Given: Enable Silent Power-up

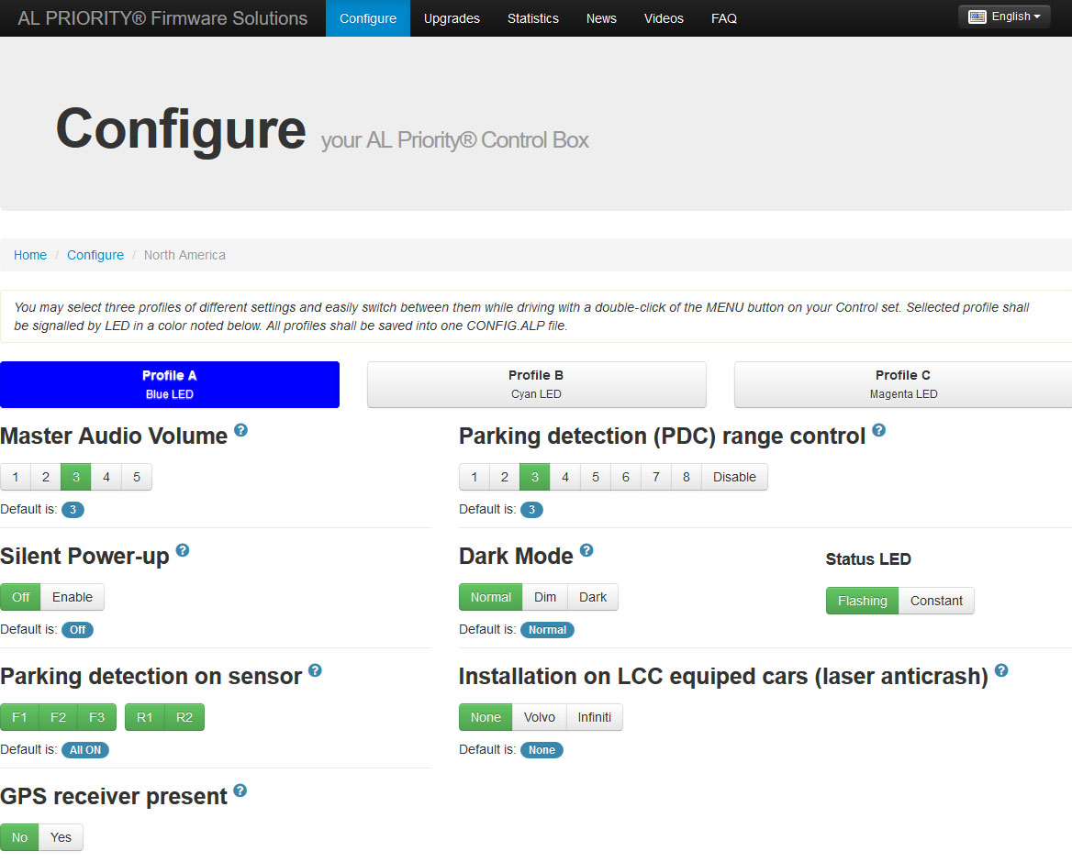Looking at the screenshot, I should [73, 597].
